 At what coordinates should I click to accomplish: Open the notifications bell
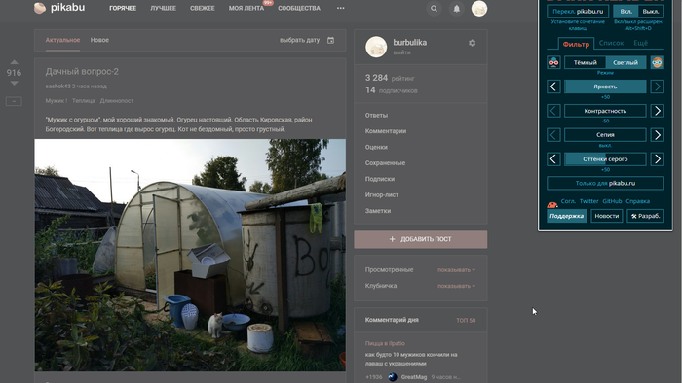pyautogui.click(x=456, y=8)
